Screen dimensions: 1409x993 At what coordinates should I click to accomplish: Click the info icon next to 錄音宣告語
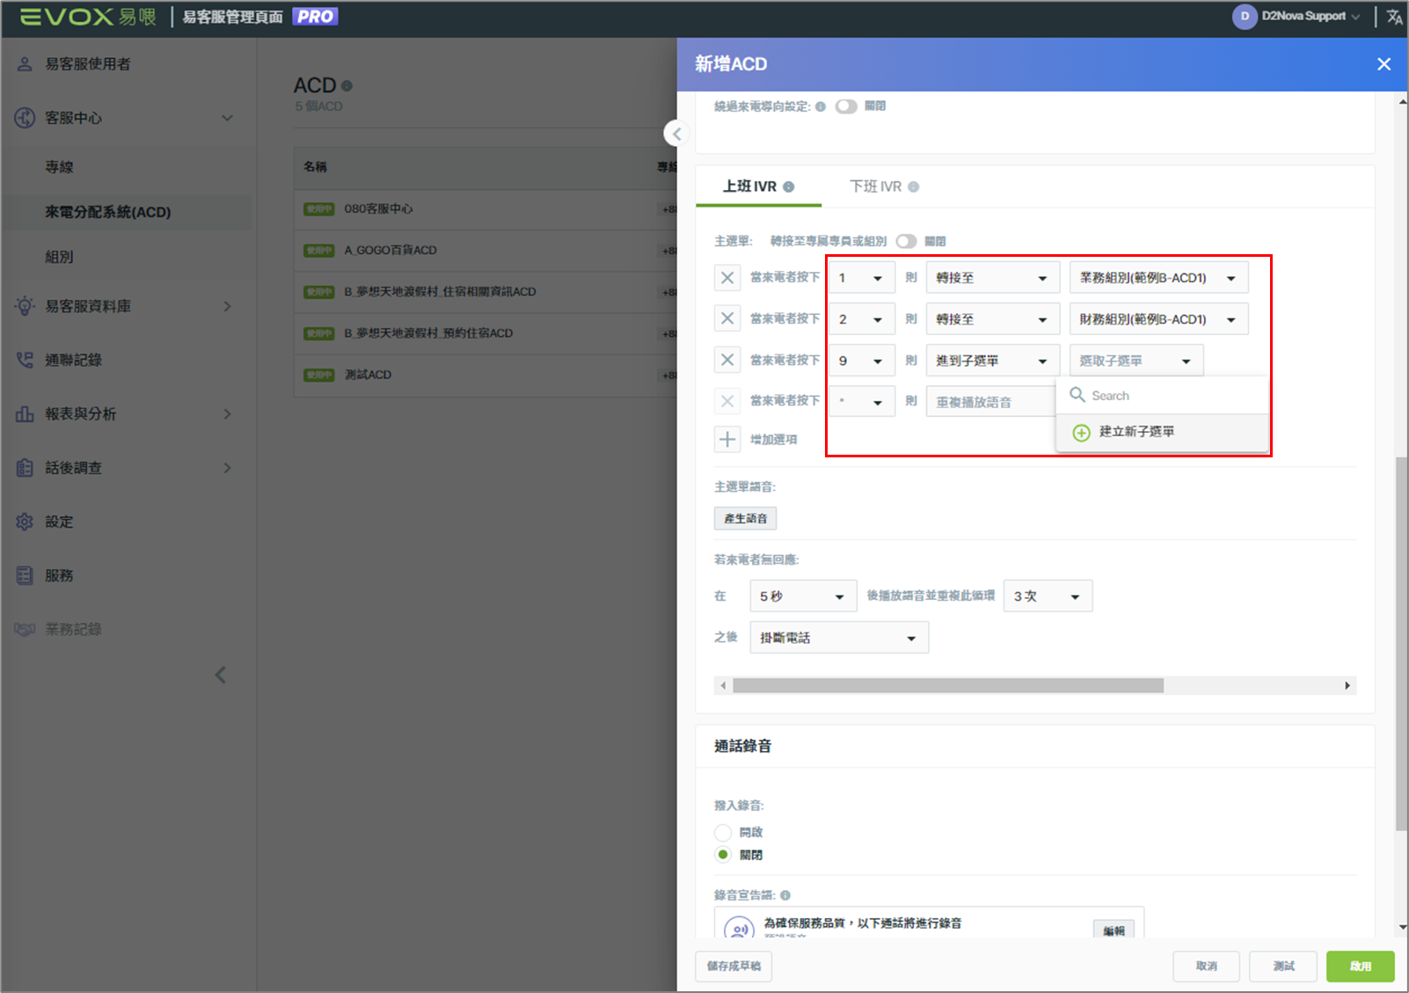click(785, 895)
